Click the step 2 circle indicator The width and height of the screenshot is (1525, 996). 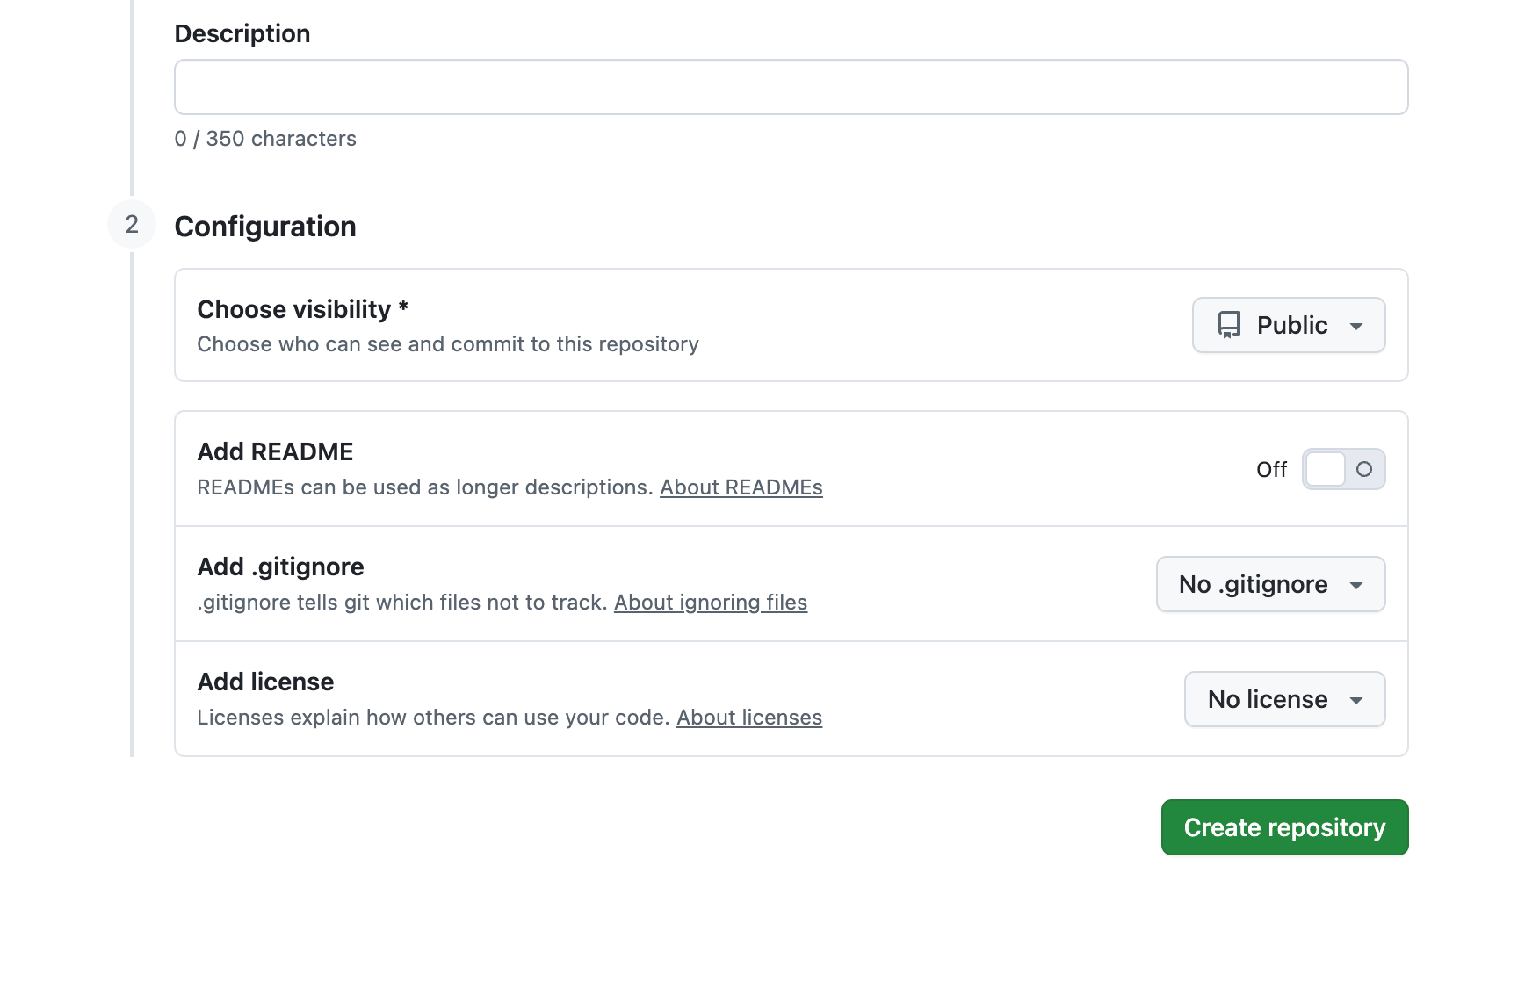[132, 225]
